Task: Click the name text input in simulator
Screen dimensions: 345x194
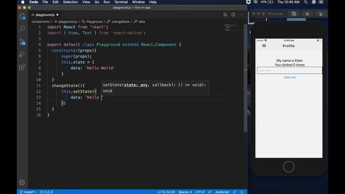Action: coord(289,71)
